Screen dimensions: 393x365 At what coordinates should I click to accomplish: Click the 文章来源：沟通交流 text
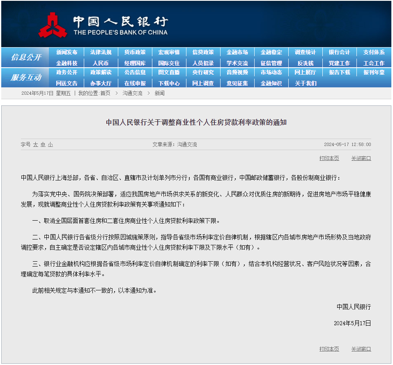[x=175, y=144]
